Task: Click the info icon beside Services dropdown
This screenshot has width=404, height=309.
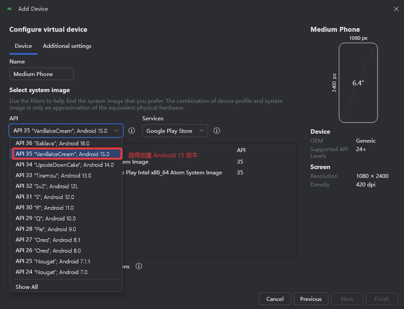Action: pos(217,131)
